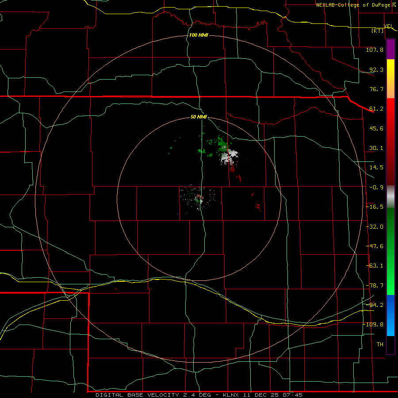Click the 92.3 velocity scale value
398x398 pixels.
point(376,69)
